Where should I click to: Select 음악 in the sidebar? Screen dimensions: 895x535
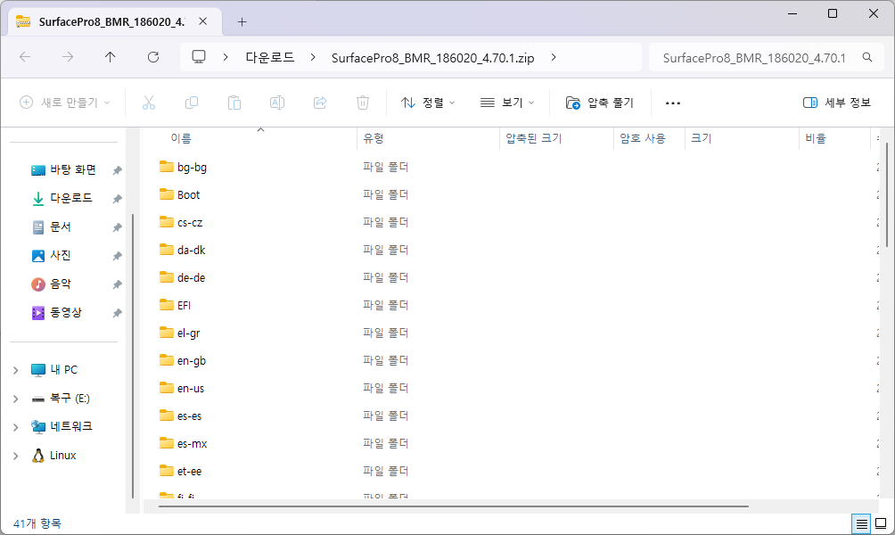coord(60,284)
